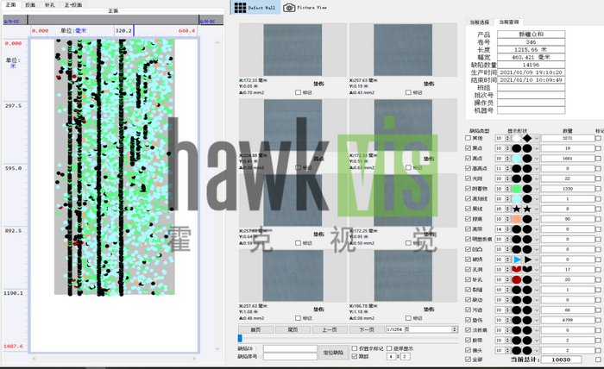Toggle the 垫伤 defect checkbox

468,320
